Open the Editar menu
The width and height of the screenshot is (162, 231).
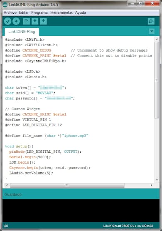pyautogui.click(x=24, y=12)
